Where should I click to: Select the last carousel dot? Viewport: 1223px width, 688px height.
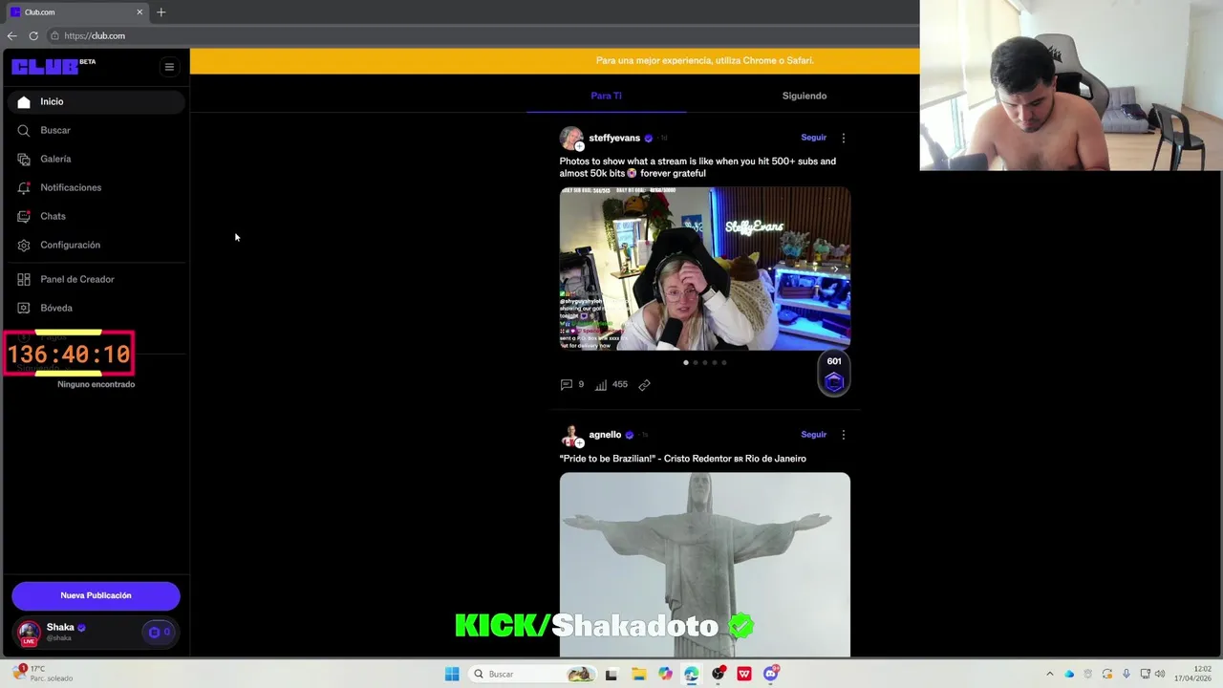pyautogui.click(x=724, y=363)
